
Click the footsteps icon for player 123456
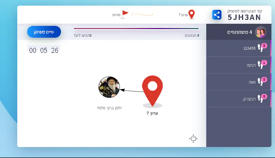tap(261, 48)
